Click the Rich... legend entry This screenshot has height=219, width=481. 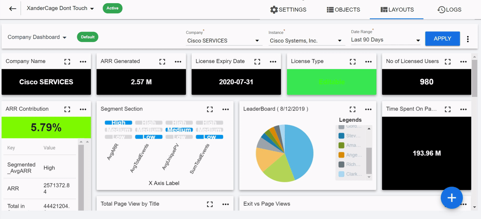[349, 165]
